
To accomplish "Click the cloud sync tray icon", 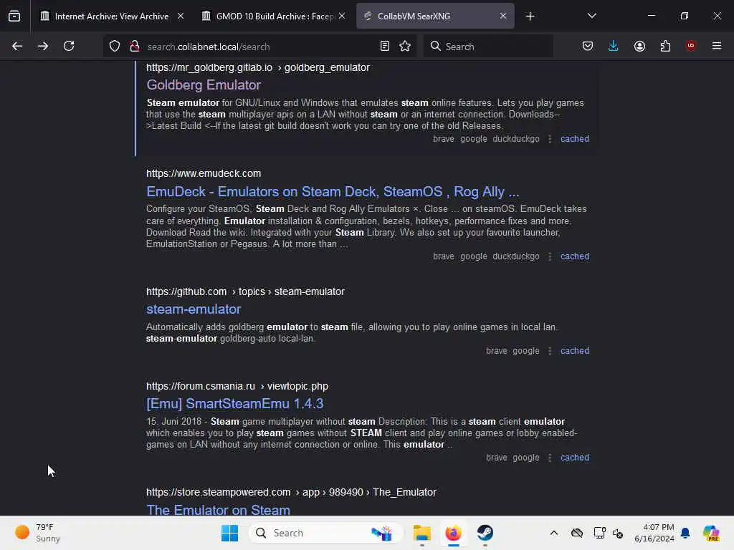I will tap(577, 533).
